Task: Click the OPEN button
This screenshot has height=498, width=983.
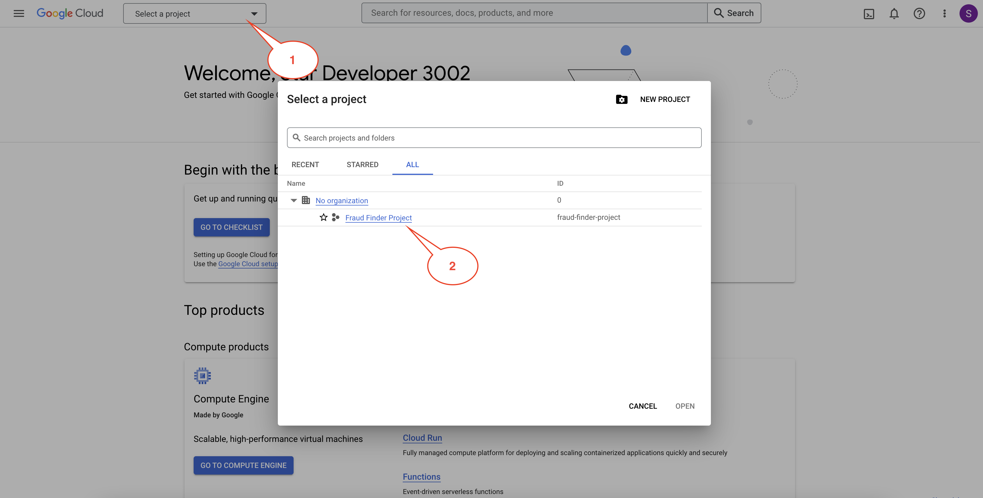Action: click(x=685, y=406)
